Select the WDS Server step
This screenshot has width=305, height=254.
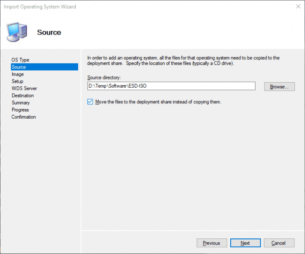24,88
